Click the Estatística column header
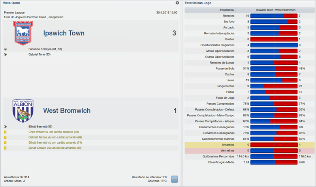 [226, 10]
